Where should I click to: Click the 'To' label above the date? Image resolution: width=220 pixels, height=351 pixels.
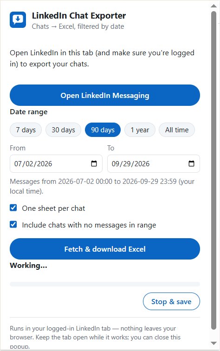tap(110, 148)
